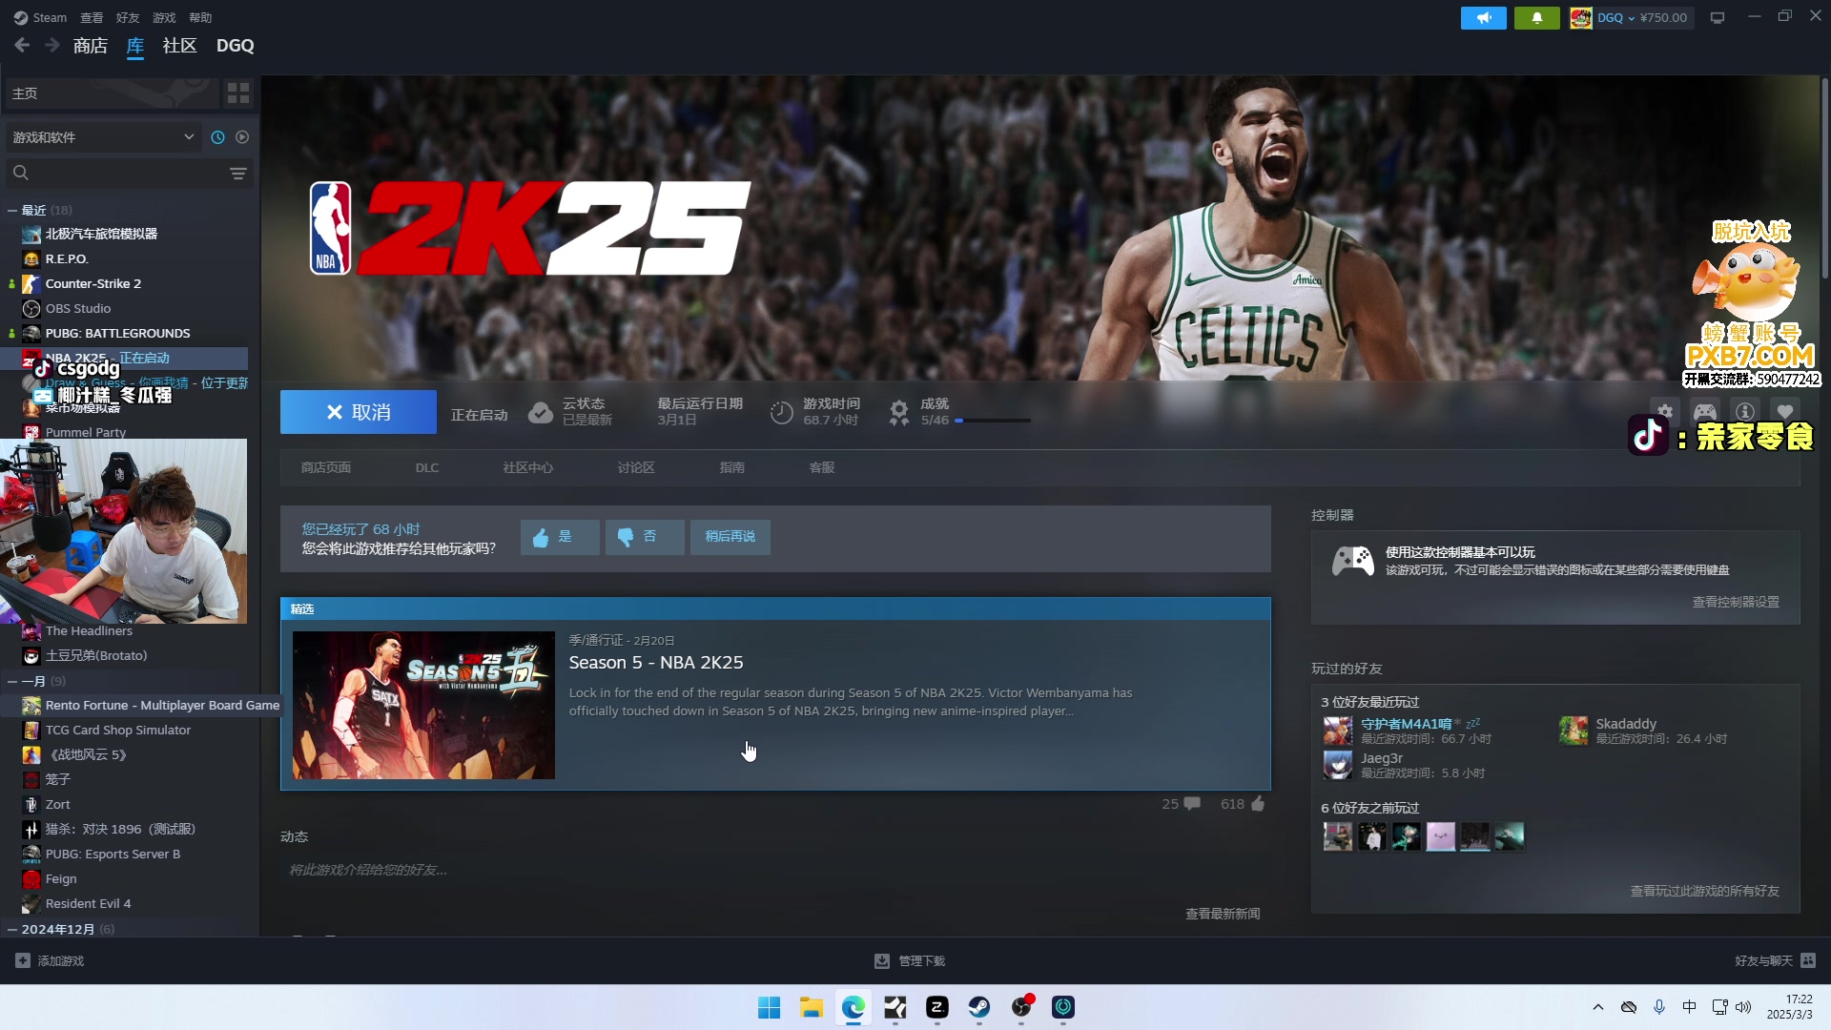Open the 帮助 menu
This screenshot has height=1030, width=1831.
click(200, 17)
